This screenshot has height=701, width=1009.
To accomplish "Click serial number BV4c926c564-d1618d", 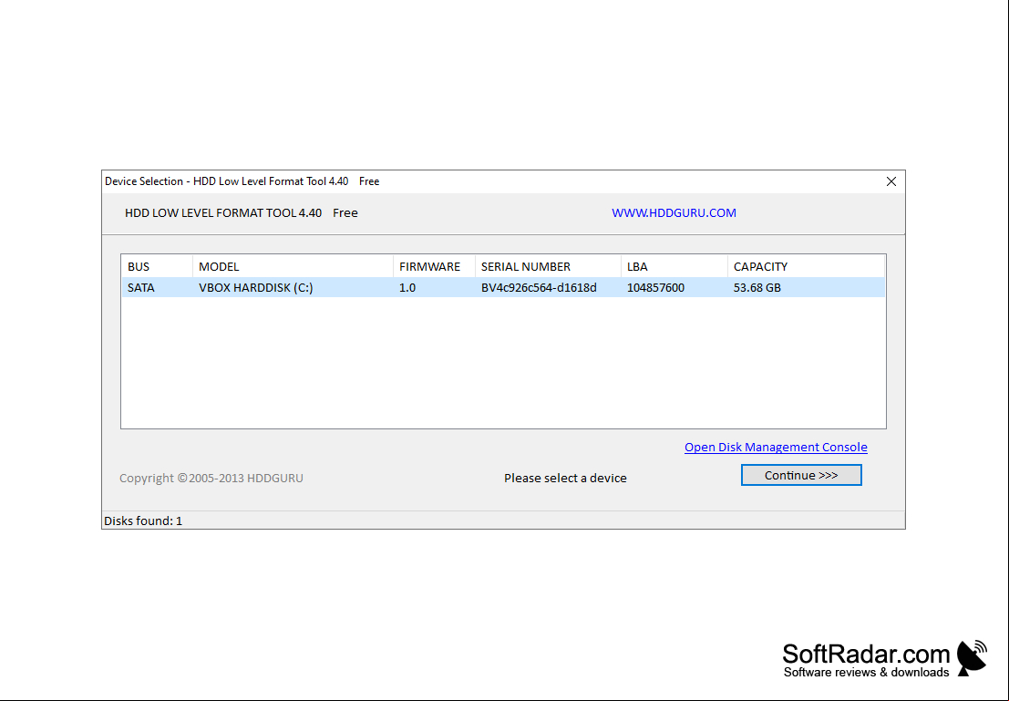I will pos(539,288).
